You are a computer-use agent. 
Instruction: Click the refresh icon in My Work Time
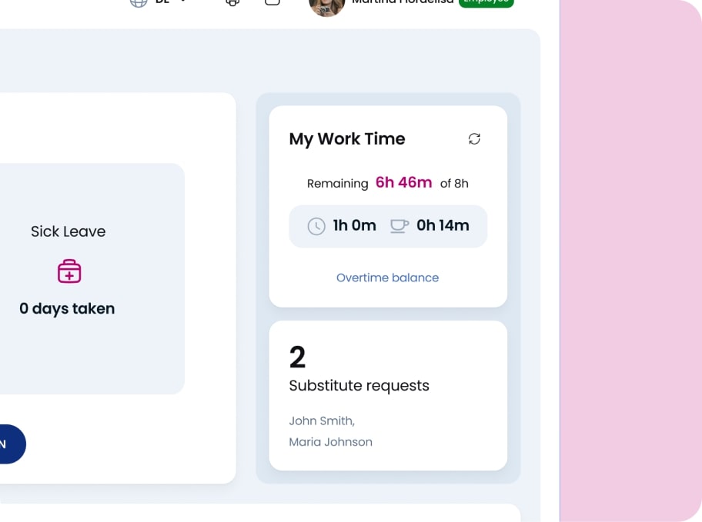tap(474, 139)
